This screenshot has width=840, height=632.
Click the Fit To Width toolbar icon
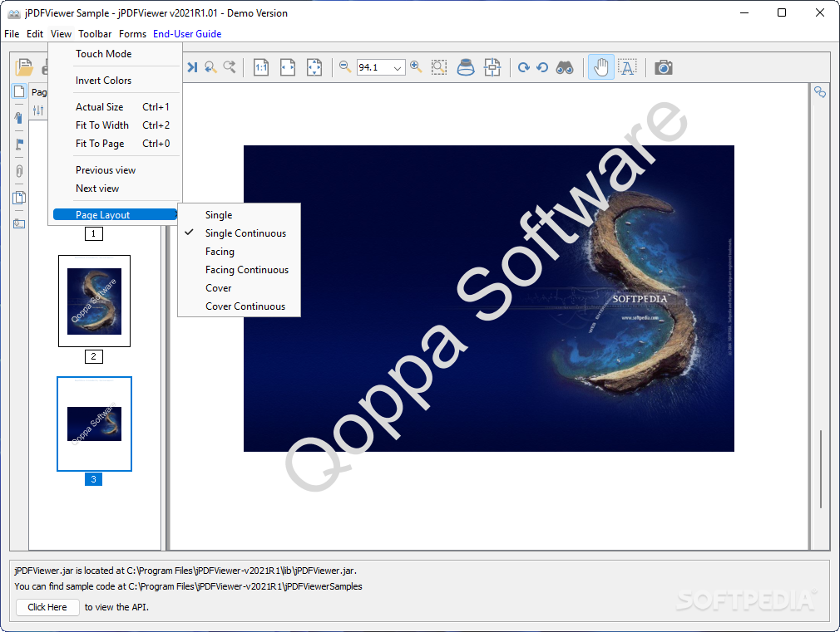[x=288, y=67]
